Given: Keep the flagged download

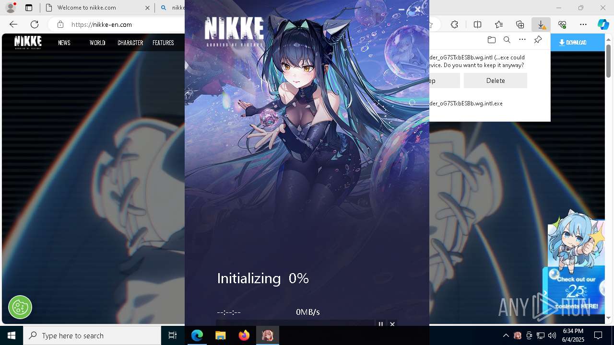Looking at the screenshot, I should (x=444, y=80).
